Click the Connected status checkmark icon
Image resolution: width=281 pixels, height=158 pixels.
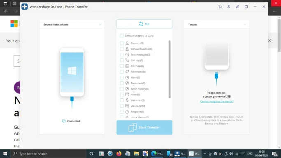pyautogui.click(x=64, y=121)
